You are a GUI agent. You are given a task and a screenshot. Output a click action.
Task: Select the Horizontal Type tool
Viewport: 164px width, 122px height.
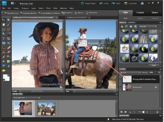(x=4, y=39)
